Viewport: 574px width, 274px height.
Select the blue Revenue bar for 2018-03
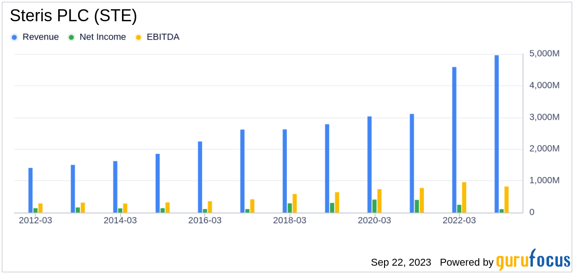[x=285, y=171]
